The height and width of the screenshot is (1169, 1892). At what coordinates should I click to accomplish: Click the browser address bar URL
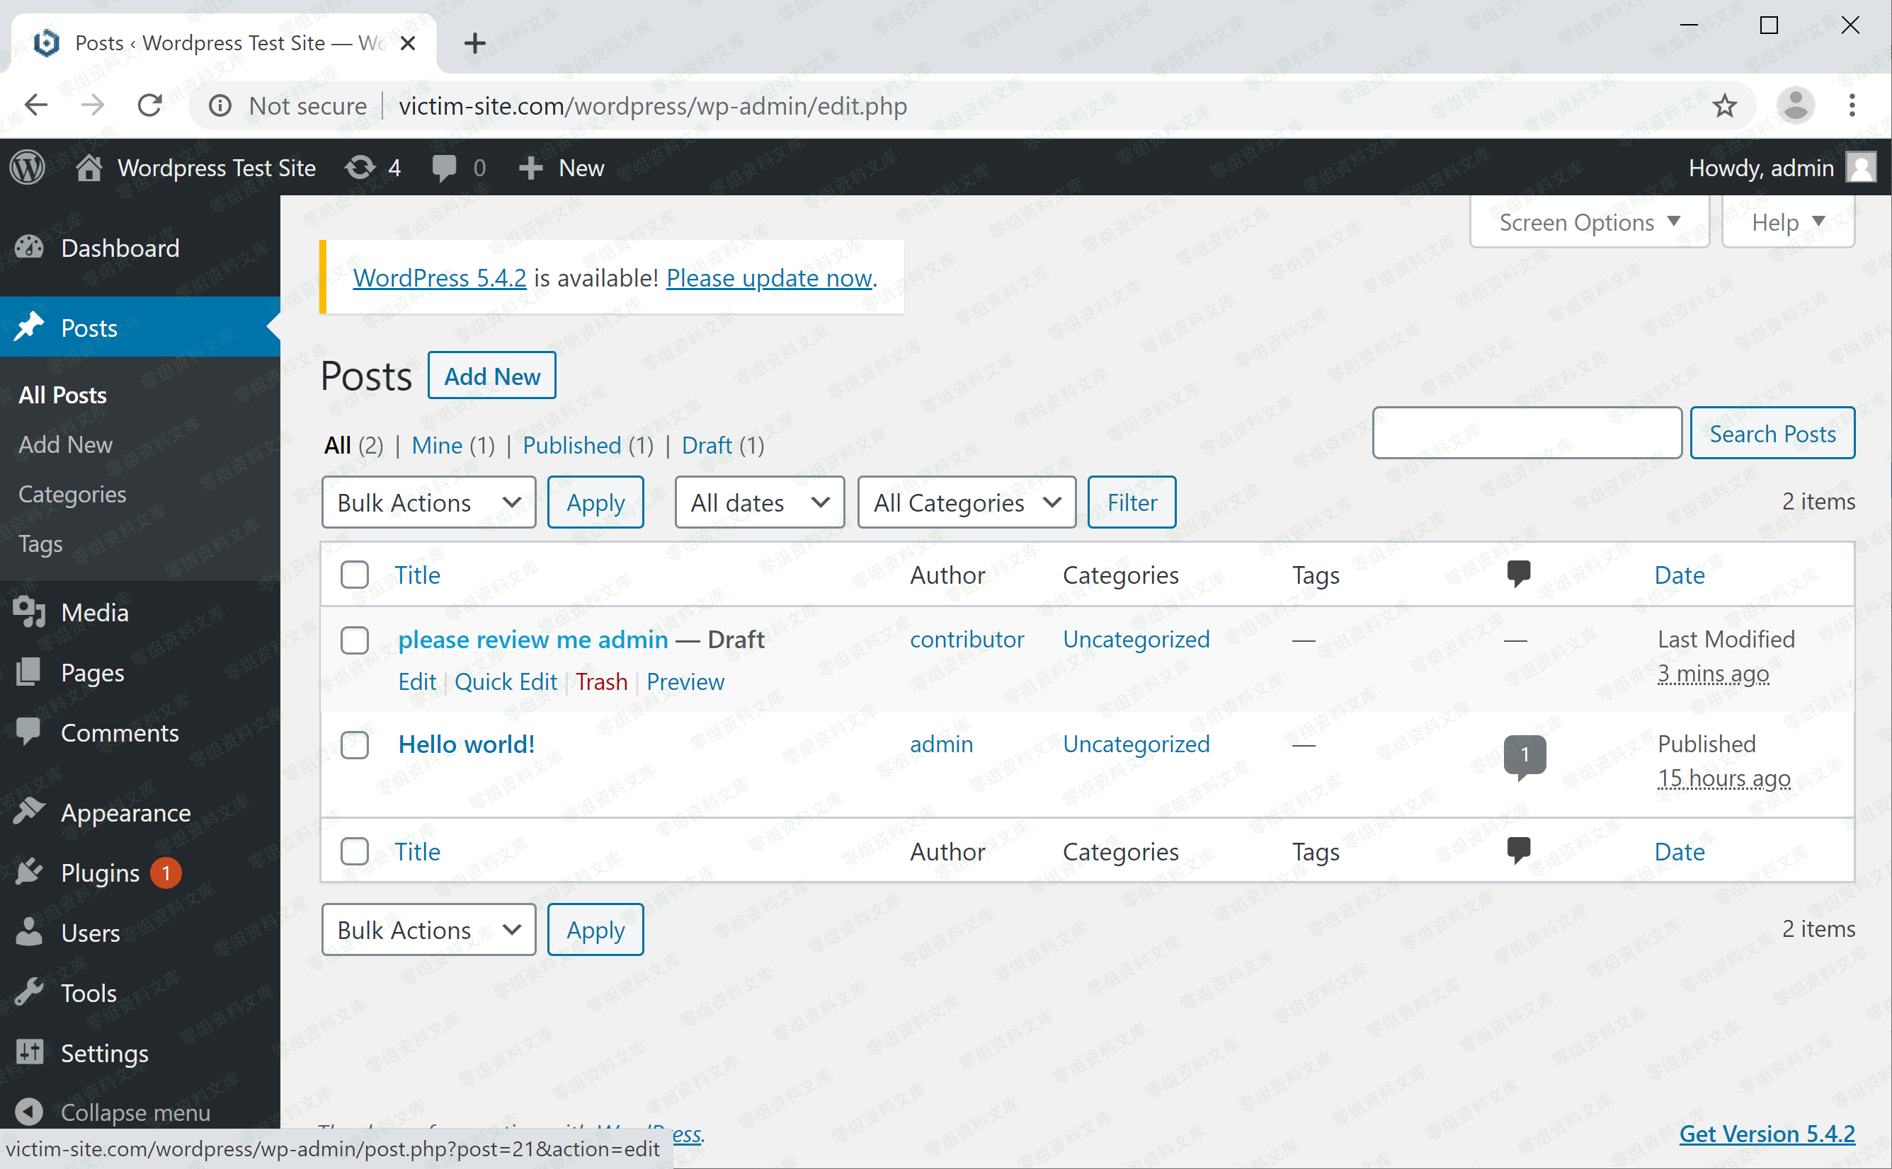coord(653,105)
